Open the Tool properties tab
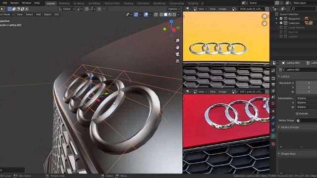This screenshot has width=317, height=178. (x=273, y=71)
